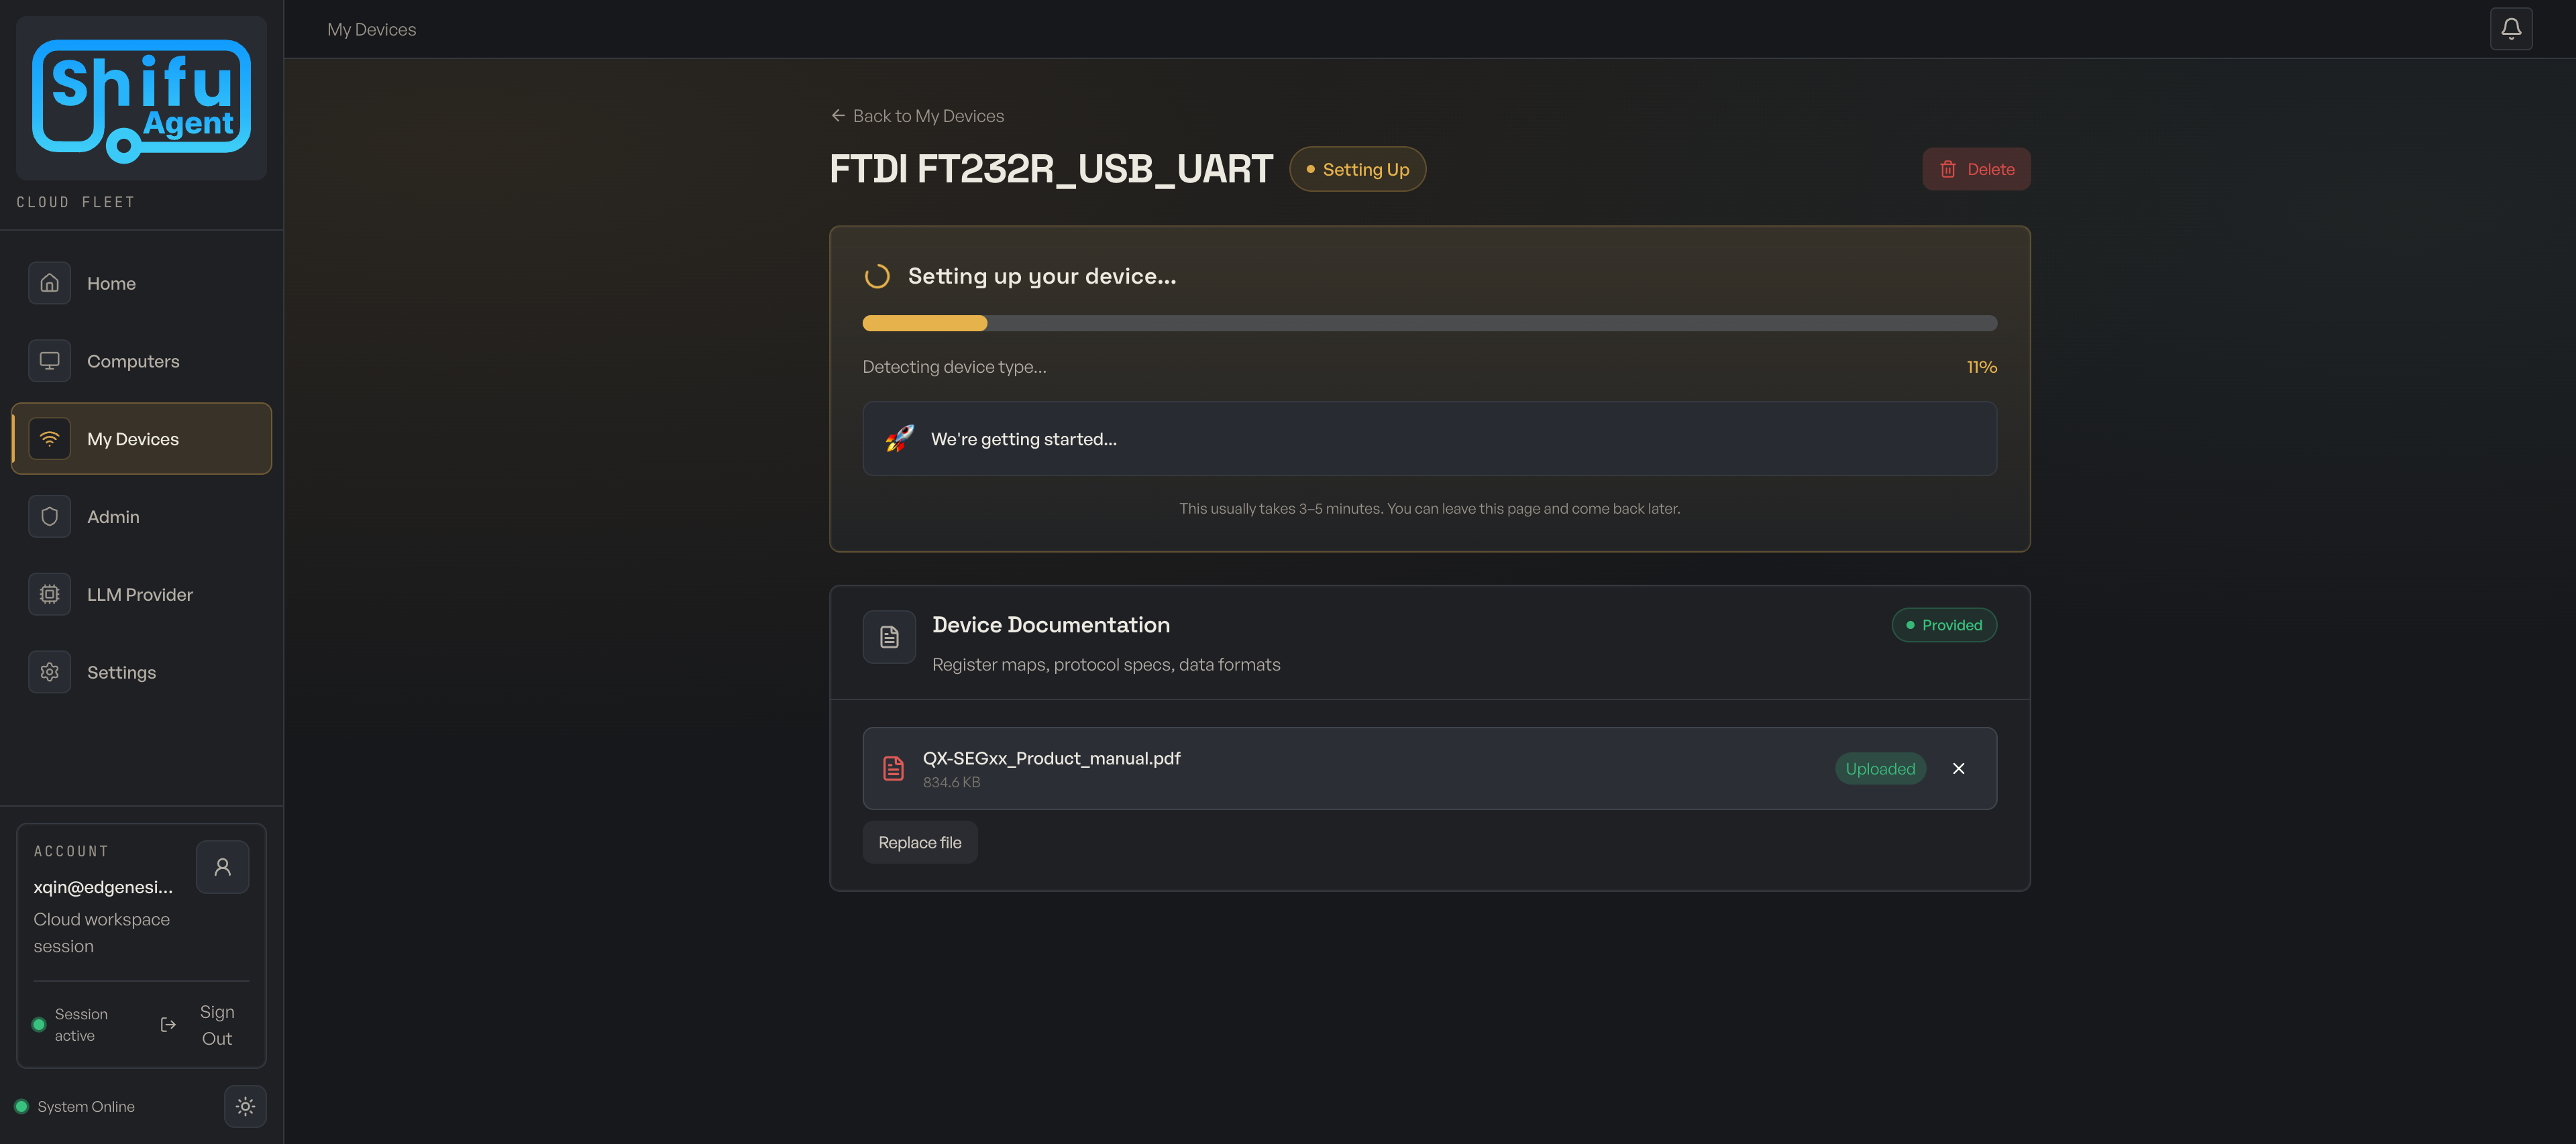
Task: Toggle the theme with the sun icon
Action: [245, 1106]
